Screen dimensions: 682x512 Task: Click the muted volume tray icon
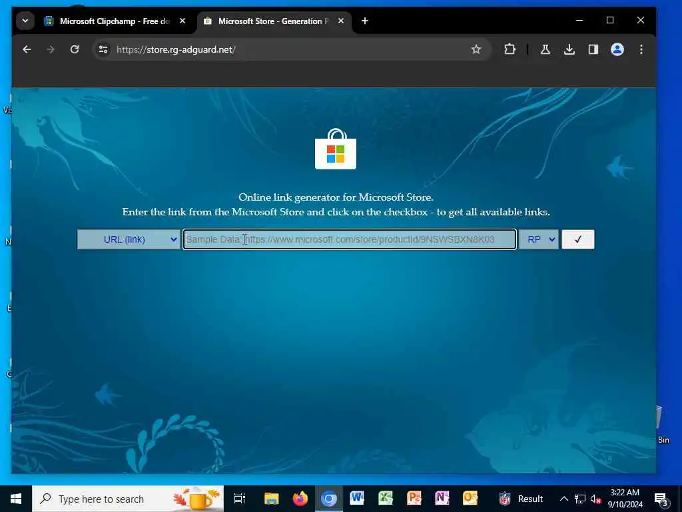click(x=595, y=499)
